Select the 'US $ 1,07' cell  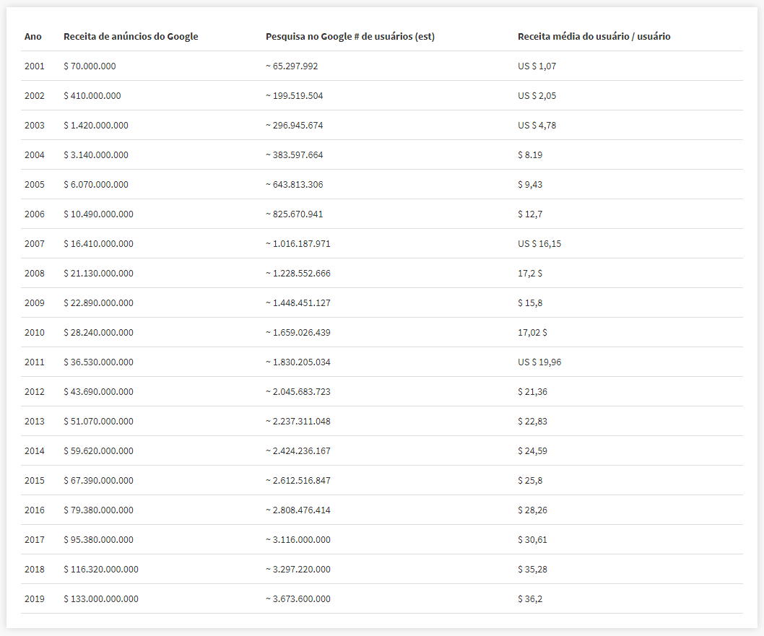click(x=537, y=66)
